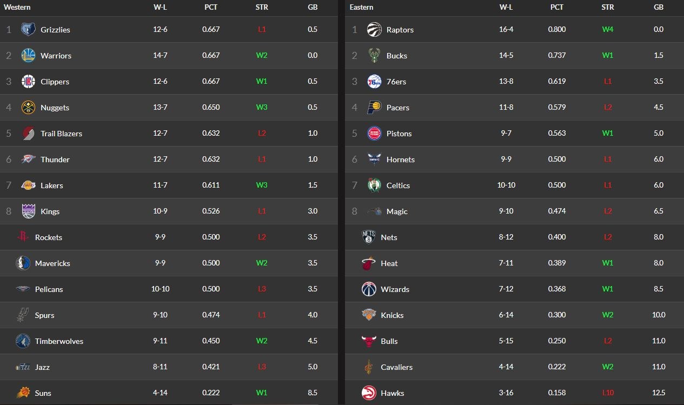Sort Eastern table by GB column
Viewport: 684px width, 405px height.
(x=659, y=8)
